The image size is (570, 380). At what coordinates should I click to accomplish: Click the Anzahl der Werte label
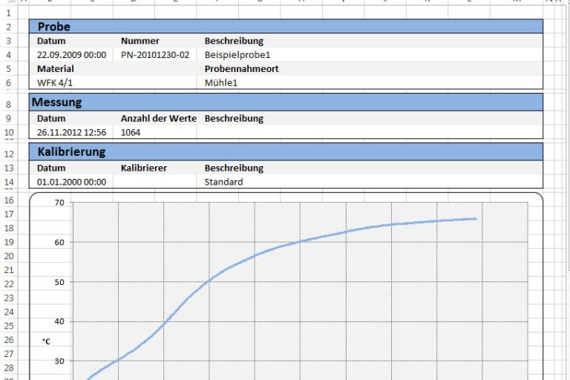(158, 118)
